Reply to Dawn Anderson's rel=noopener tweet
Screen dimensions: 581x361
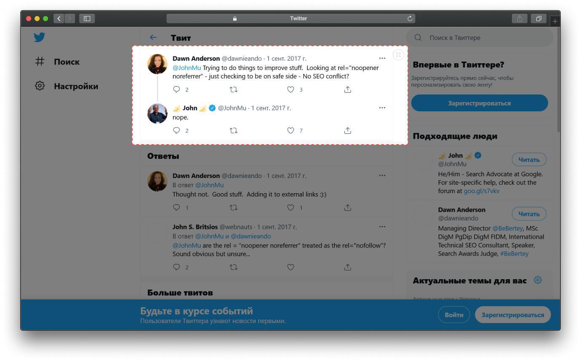[177, 89]
